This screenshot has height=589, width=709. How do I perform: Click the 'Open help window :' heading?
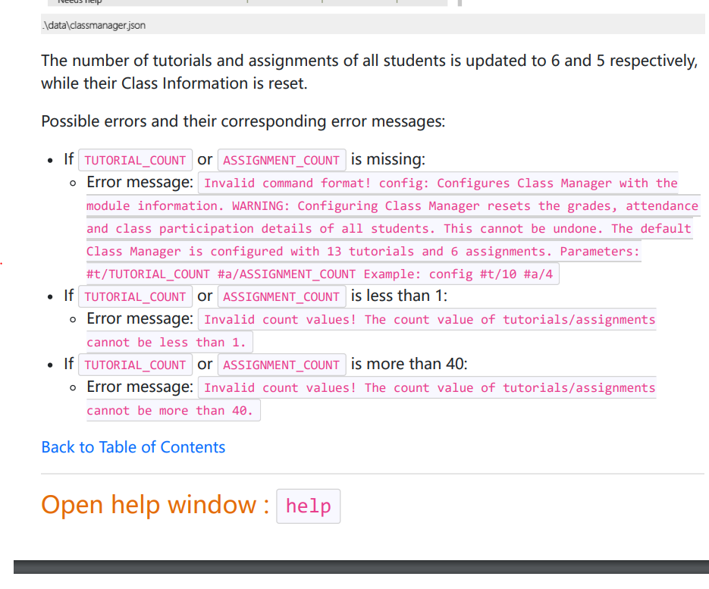pos(155,504)
